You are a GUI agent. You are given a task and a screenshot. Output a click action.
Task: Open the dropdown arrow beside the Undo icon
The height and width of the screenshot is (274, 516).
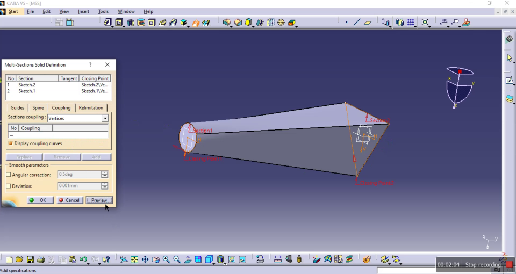pyautogui.click(x=88, y=264)
